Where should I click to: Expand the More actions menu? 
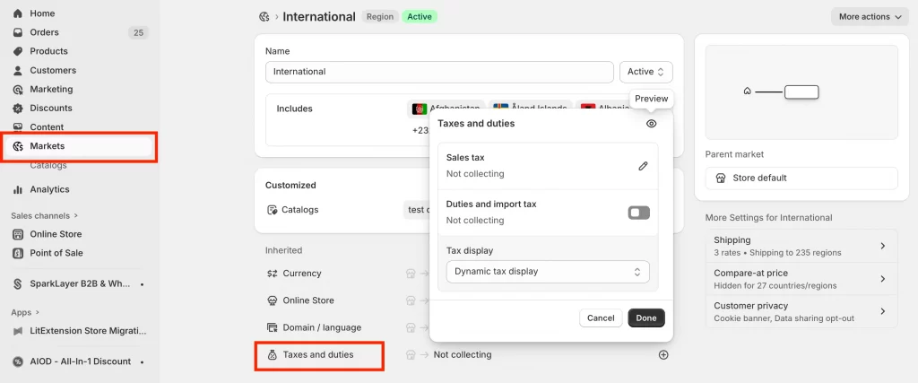(869, 16)
